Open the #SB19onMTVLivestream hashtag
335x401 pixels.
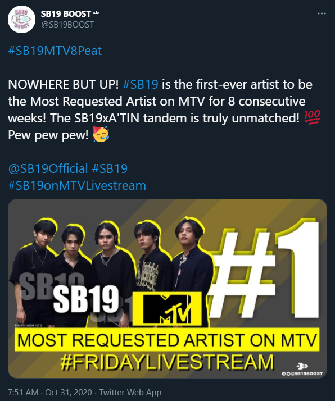coord(77,186)
